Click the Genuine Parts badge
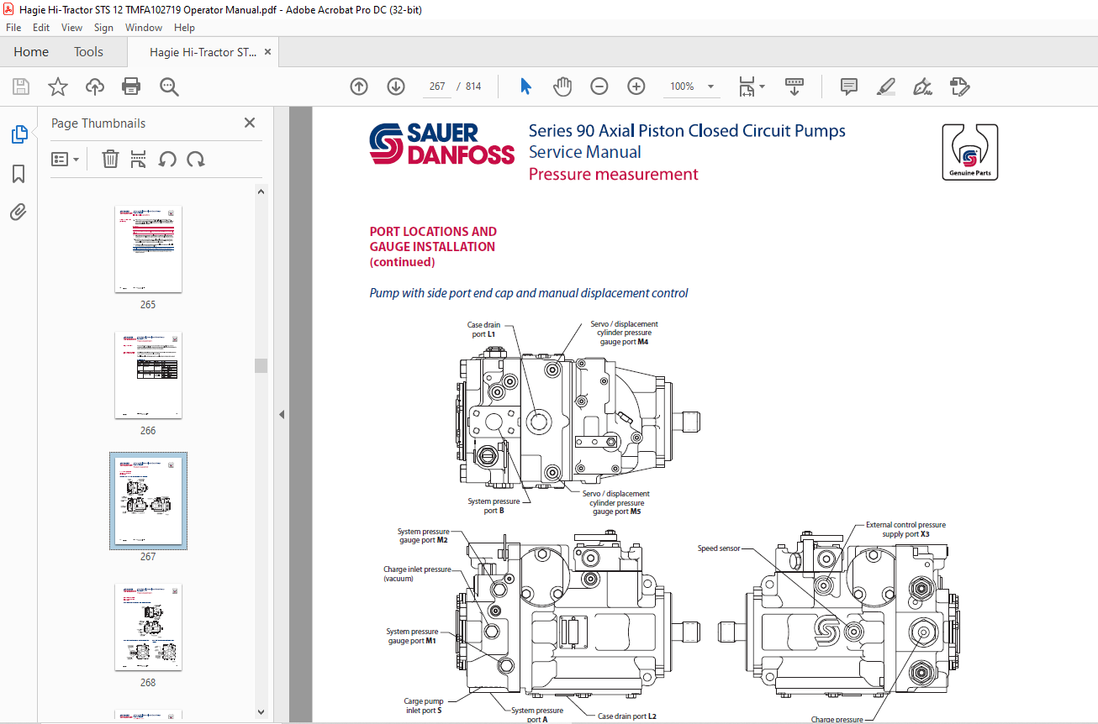The image size is (1098, 724). click(969, 151)
